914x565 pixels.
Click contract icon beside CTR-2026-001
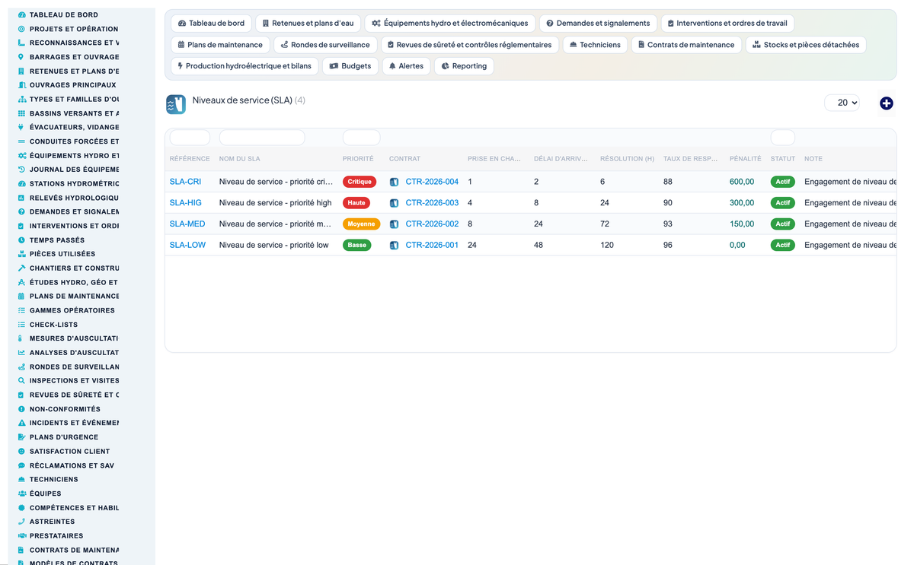pyautogui.click(x=394, y=246)
